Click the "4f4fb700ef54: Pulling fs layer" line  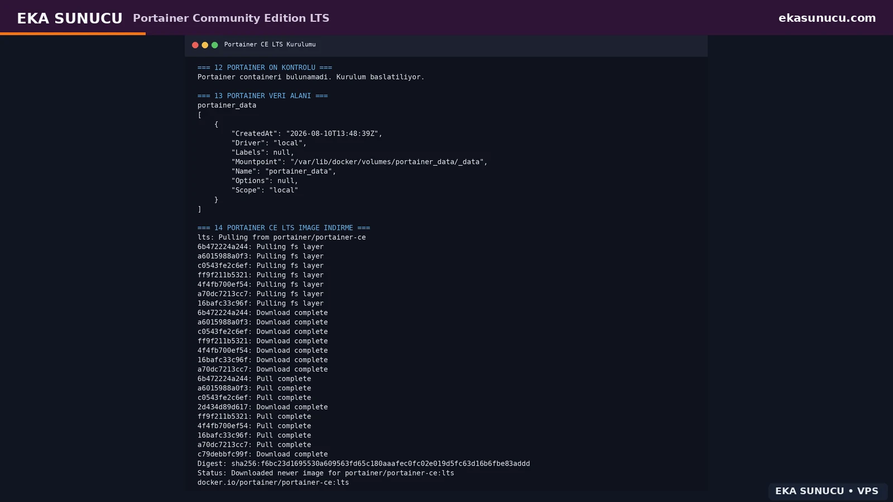pyautogui.click(x=261, y=285)
